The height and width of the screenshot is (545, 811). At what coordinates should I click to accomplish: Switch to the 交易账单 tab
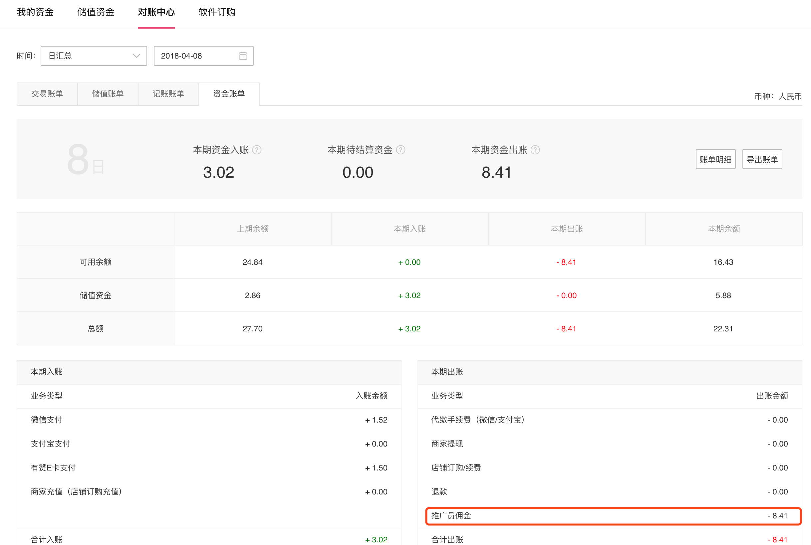(47, 93)
